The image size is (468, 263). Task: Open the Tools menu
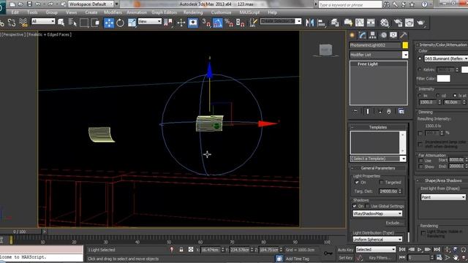coord(32,12)
